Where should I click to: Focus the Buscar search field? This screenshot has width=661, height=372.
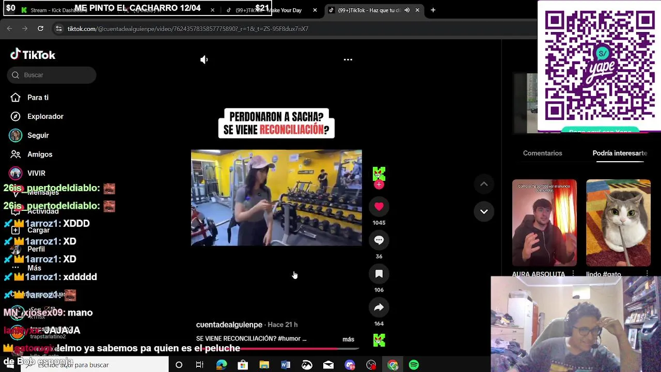coord(52,75)
